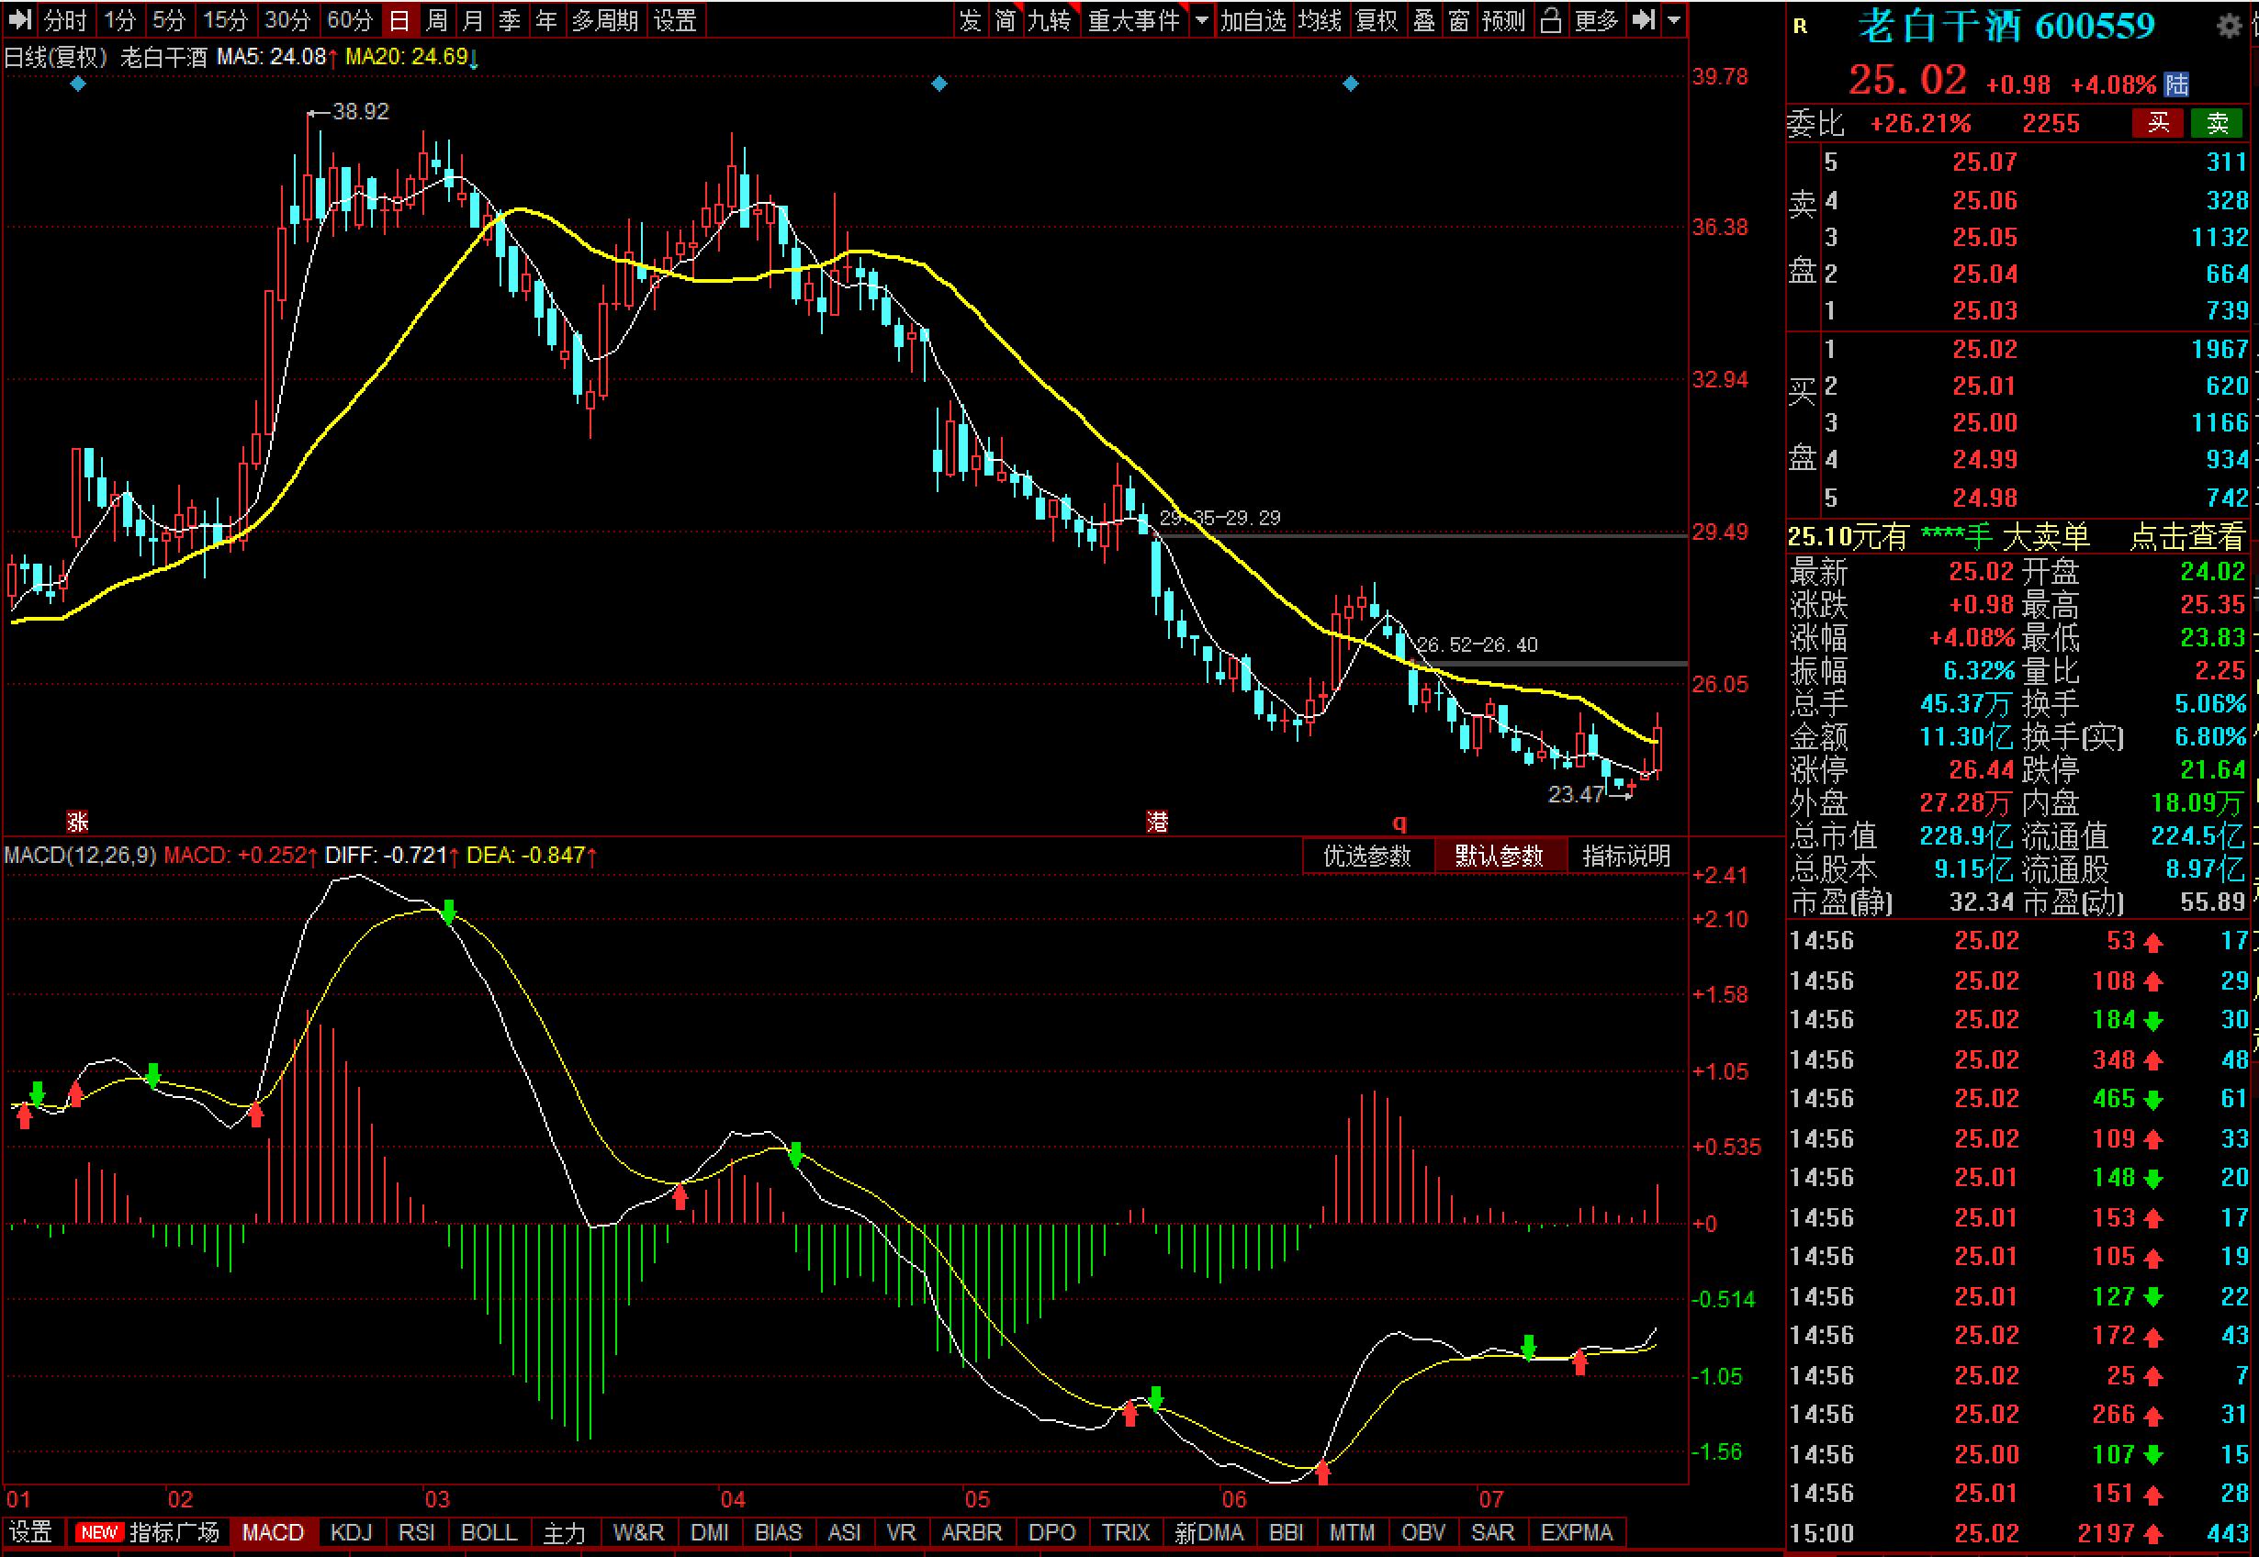Screen dimensions: 2259x1557
Task: Open the dropdown arrow at toolbar far right
Action: coord(1674,20)
